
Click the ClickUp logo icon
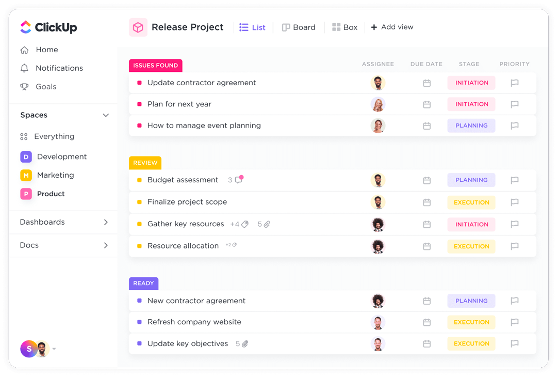pos(26,27)
